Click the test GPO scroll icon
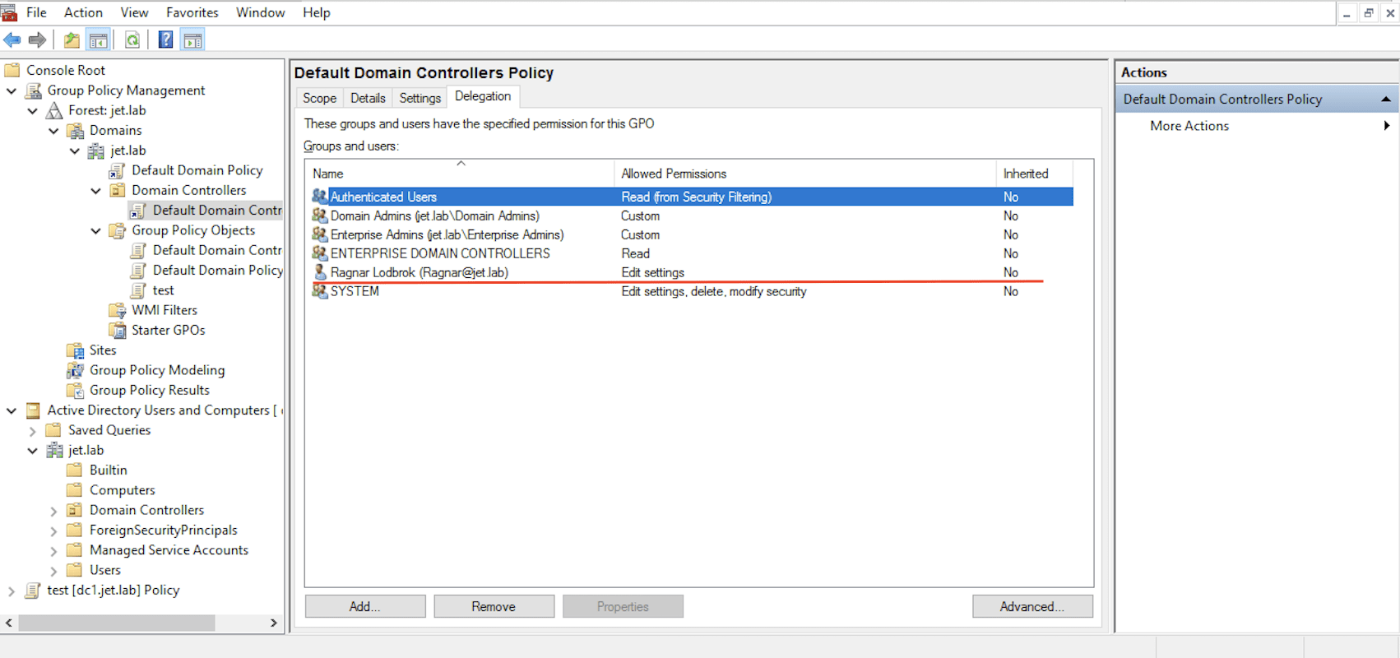Screen dimensions: 1400x658 tap(139, 290)
